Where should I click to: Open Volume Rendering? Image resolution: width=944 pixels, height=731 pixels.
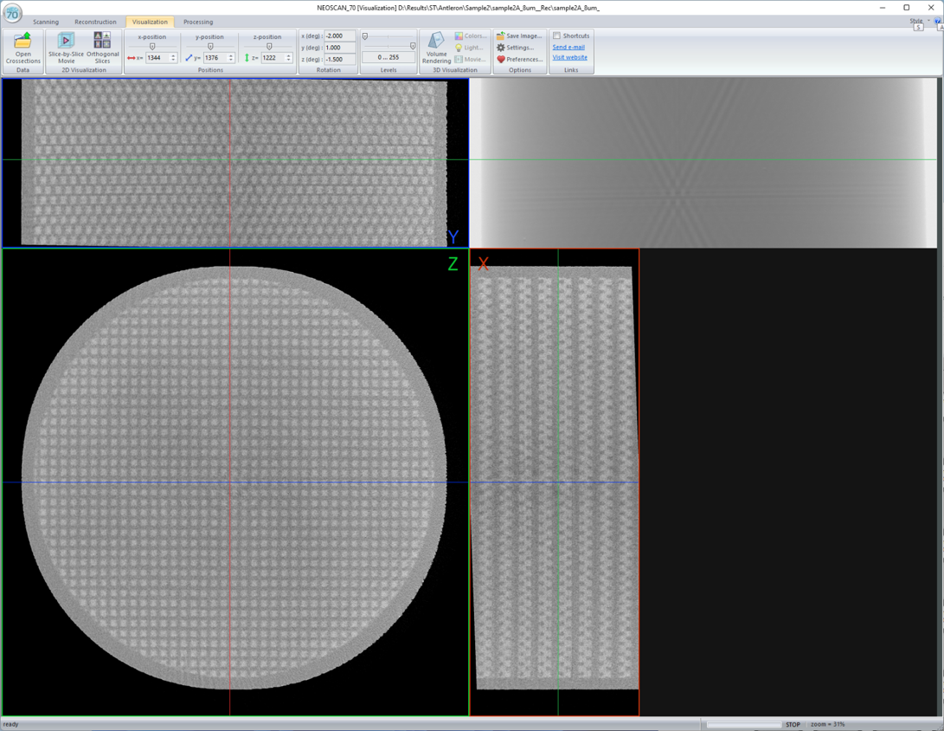[x=436, y=49]
